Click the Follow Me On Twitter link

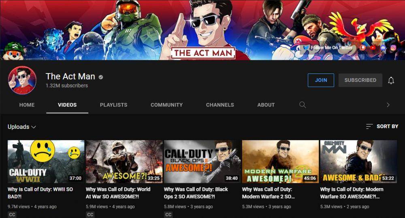point(332,48)
